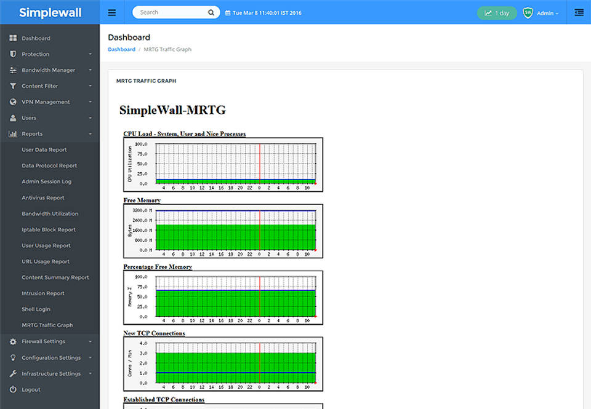Screen dimensions: 591x409
Task: Click the hamburger menu icon in header
Action: tap(111, 12)
